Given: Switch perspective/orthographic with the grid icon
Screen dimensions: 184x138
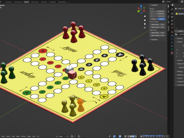Looking at the screenshot, I should click(x=145, y=28).
